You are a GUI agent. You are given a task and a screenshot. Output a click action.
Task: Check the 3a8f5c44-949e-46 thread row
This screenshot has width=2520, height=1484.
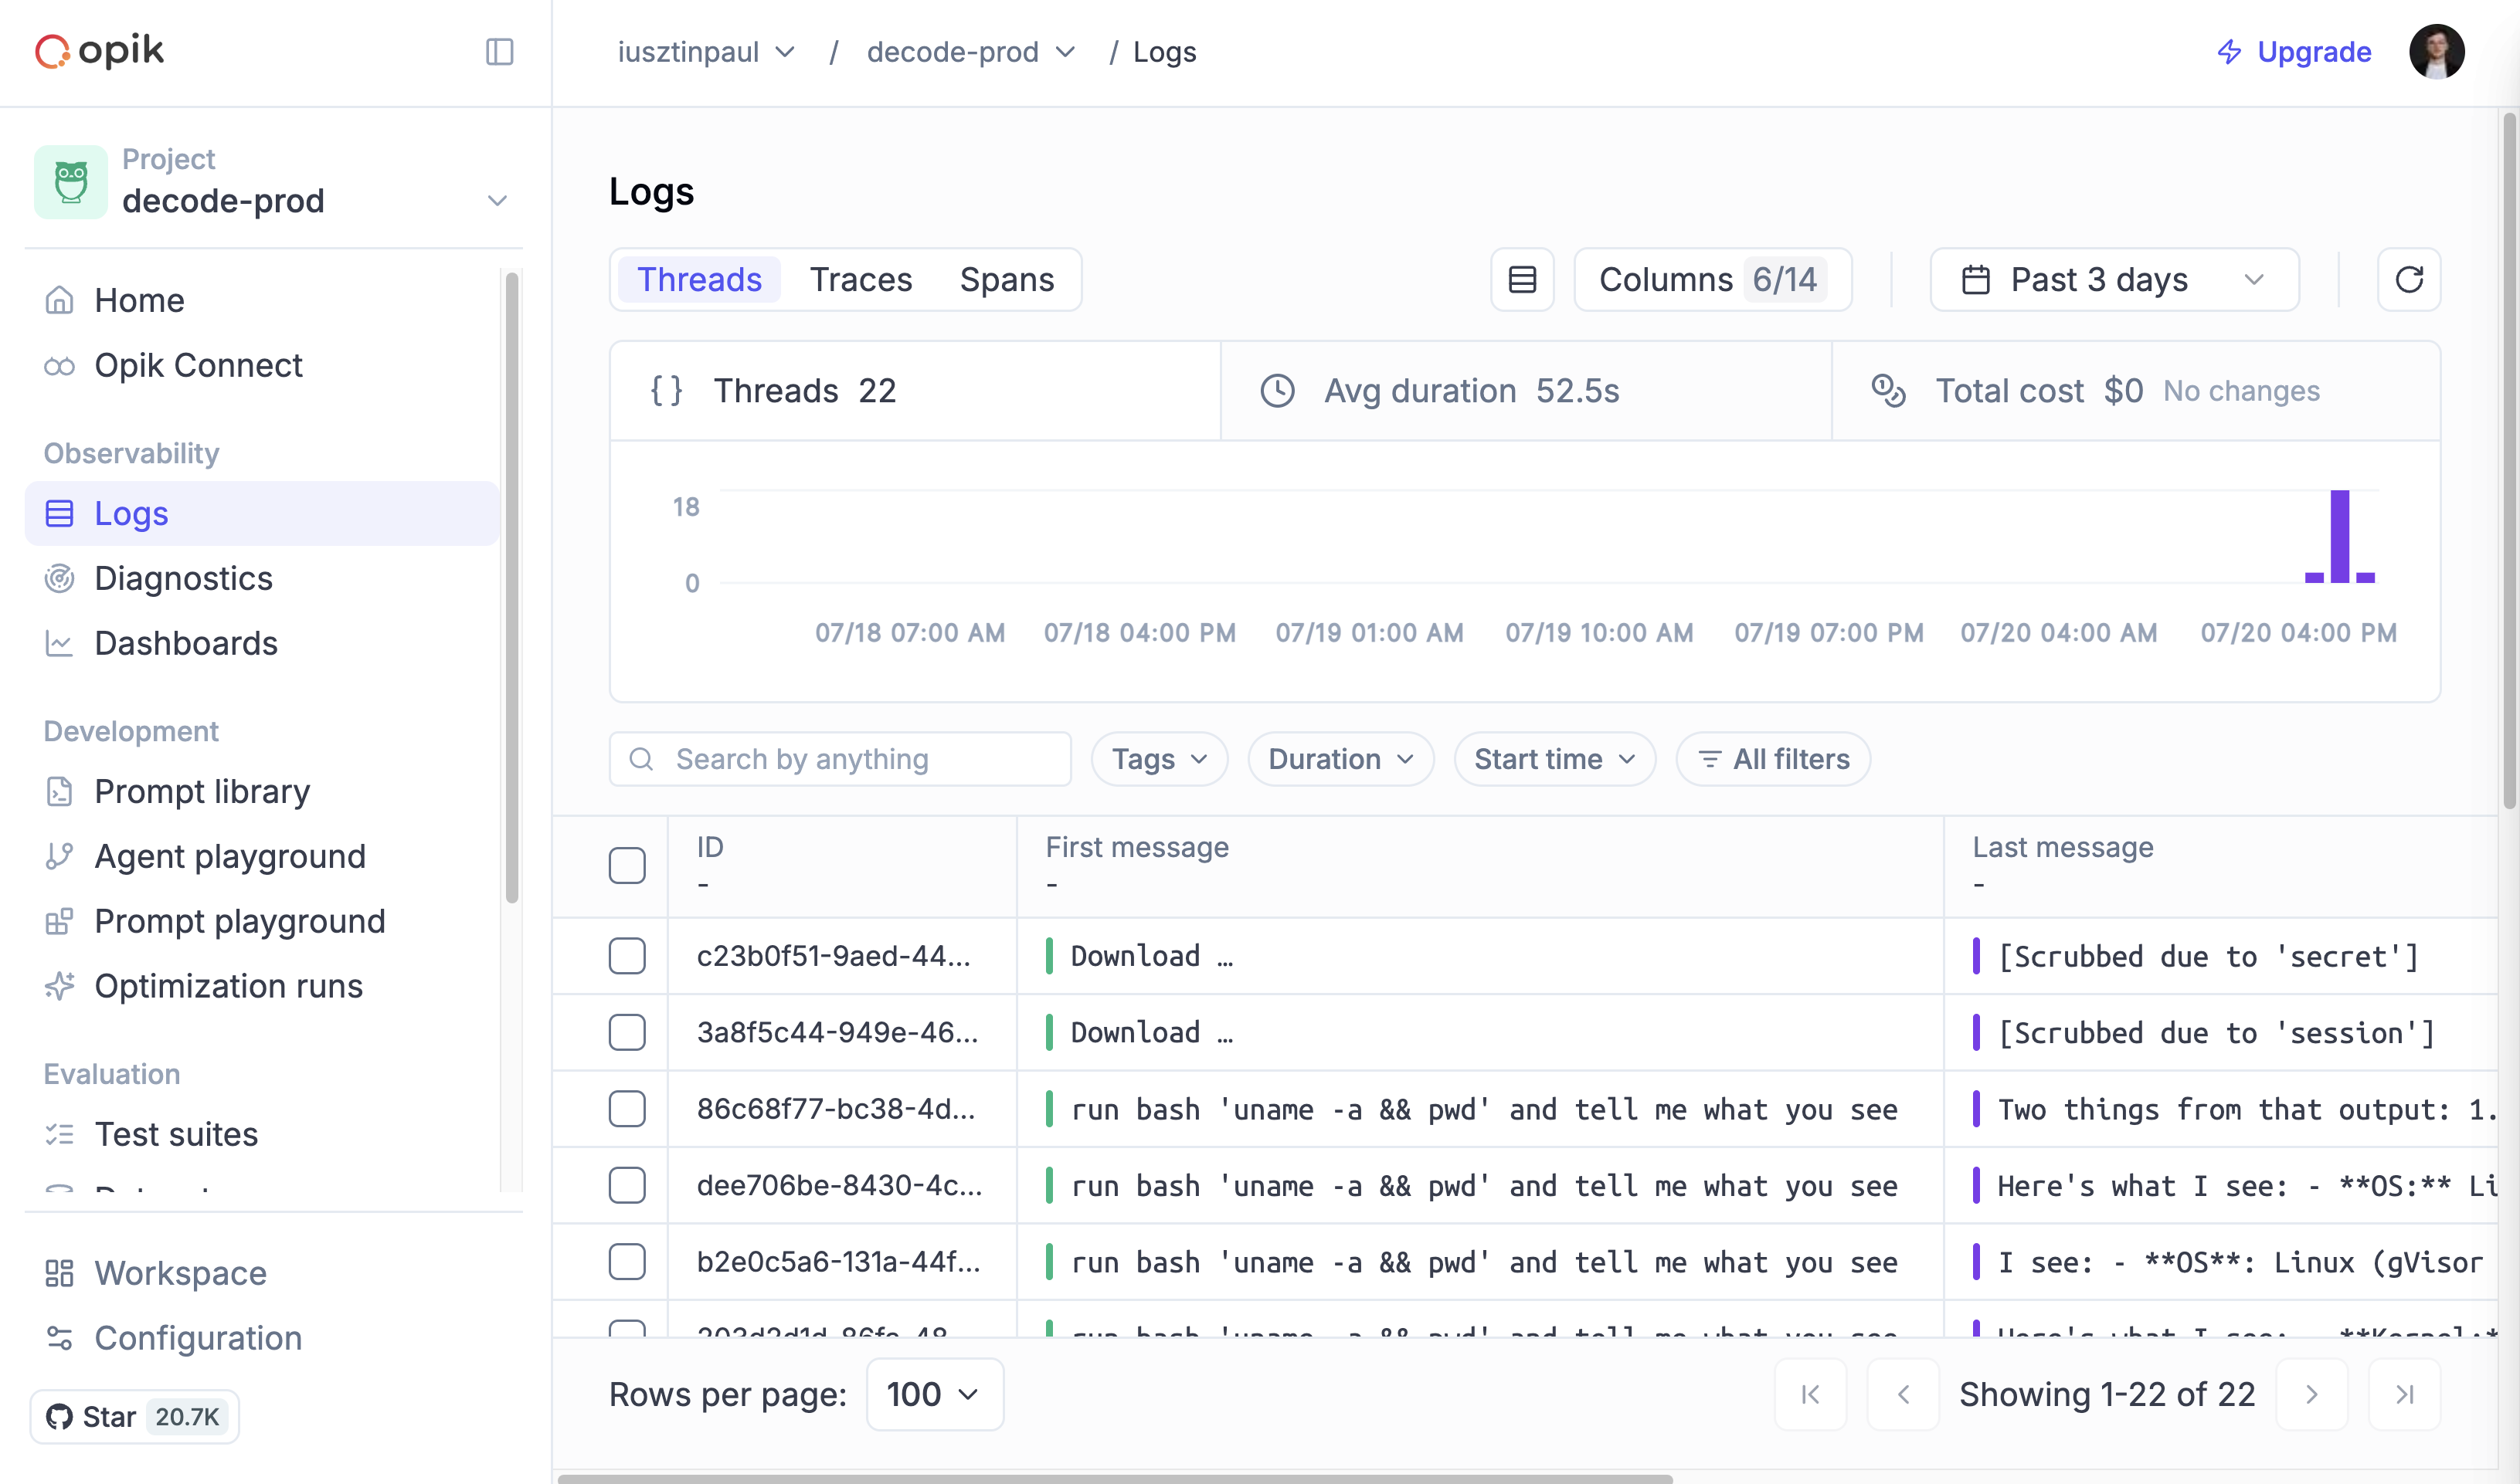(627, 1032)
